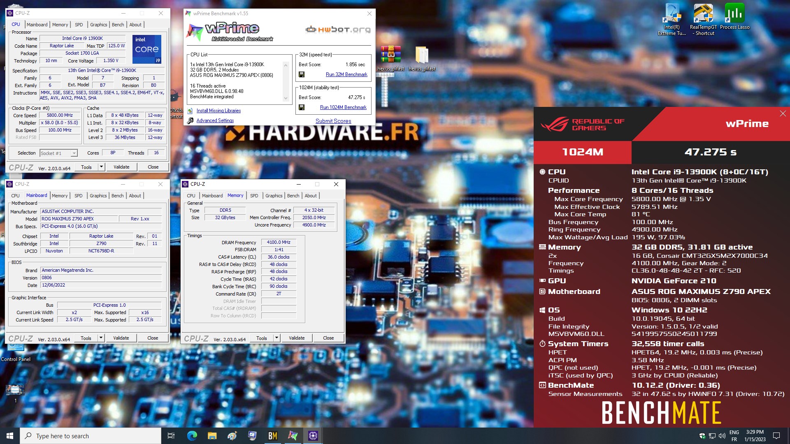Click Tools button in the Memory CPU-Z window
Viewport: 790px width, 444px height.
262,338
